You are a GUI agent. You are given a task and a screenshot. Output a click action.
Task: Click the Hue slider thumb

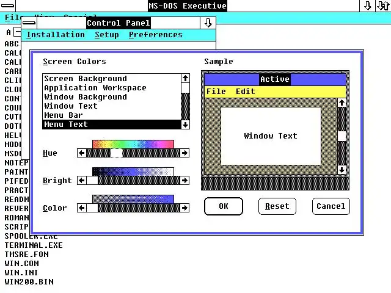click(x=117, y=153)
